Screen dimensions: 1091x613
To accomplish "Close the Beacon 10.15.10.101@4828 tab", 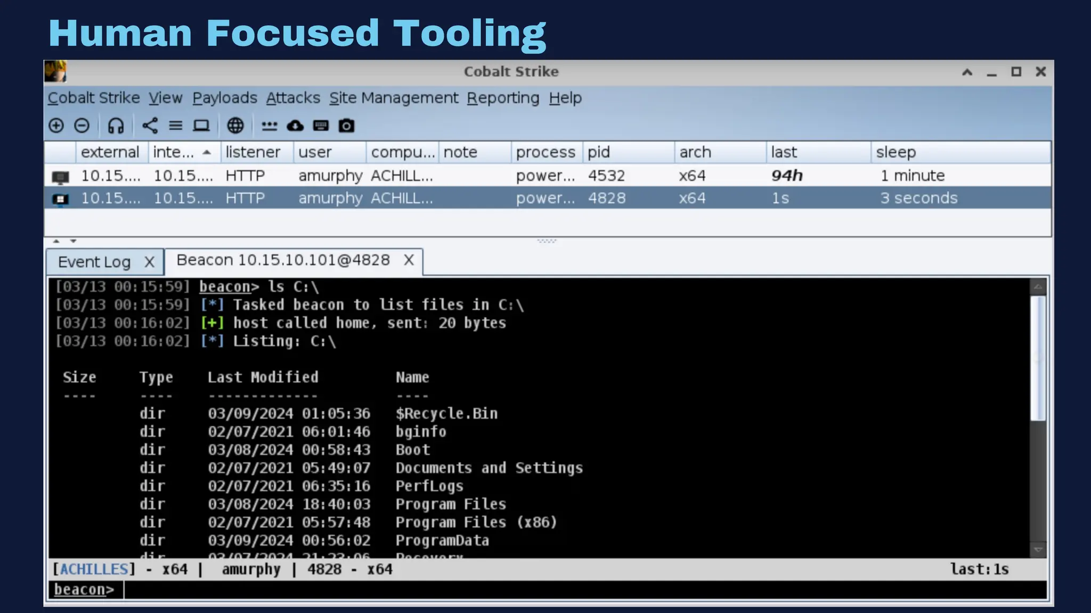I will 409,260.
